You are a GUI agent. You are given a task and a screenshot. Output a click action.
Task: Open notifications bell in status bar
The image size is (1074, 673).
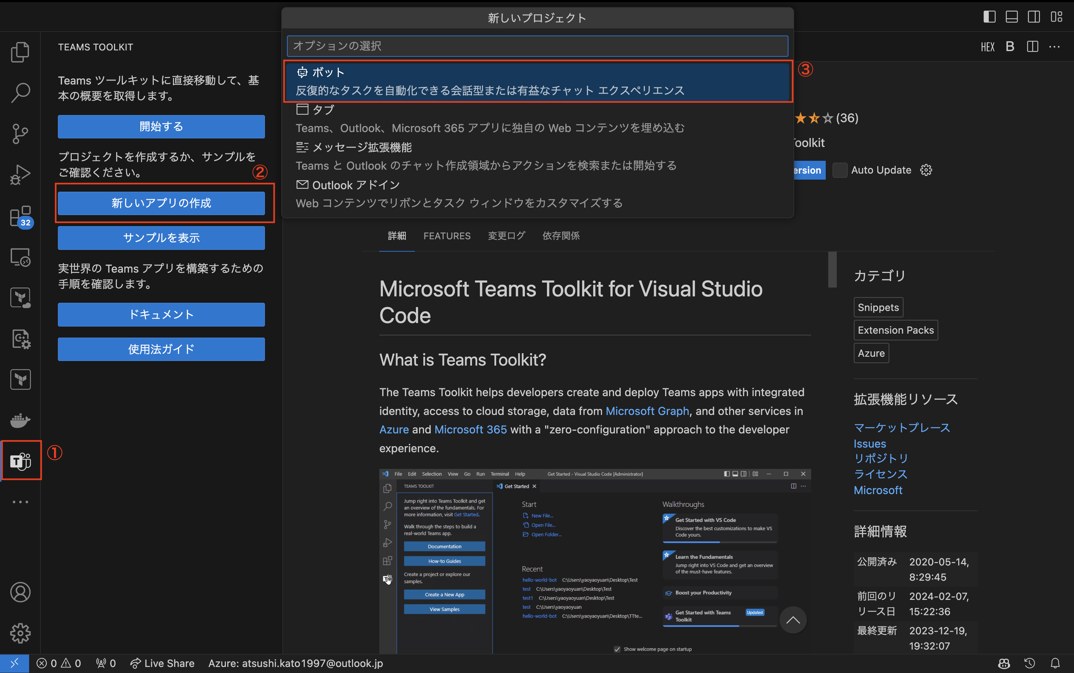(x=1055, y=663)
